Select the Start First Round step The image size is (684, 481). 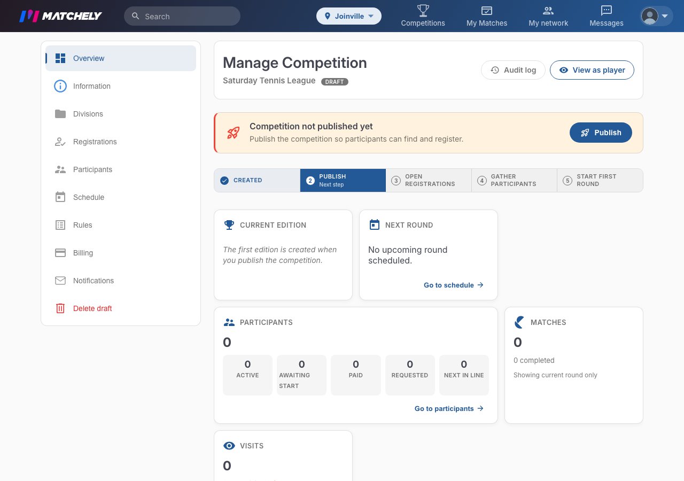point(600,180)
